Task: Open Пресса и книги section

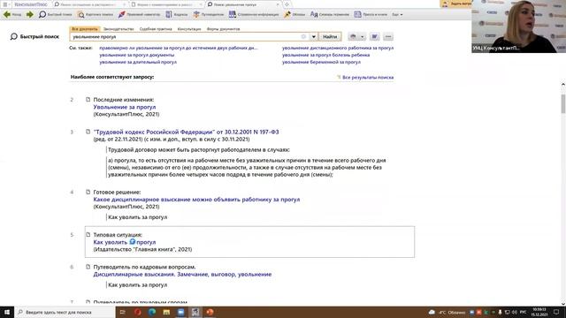Action: 371,14
